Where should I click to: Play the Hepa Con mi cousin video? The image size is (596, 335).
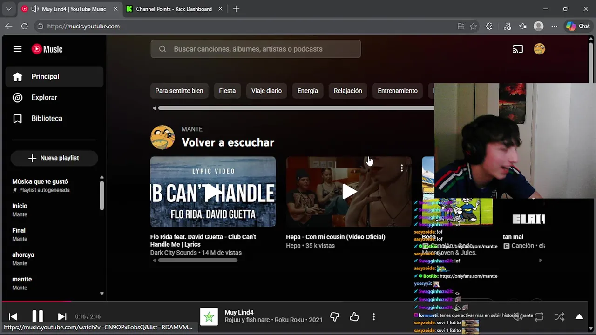(x=349, y=192)
